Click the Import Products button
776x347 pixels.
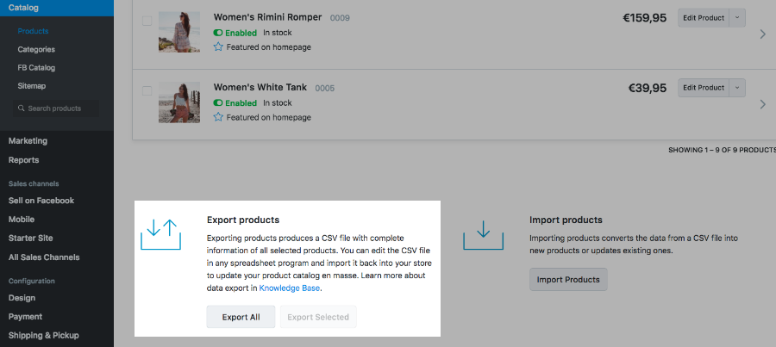[568, 280]
